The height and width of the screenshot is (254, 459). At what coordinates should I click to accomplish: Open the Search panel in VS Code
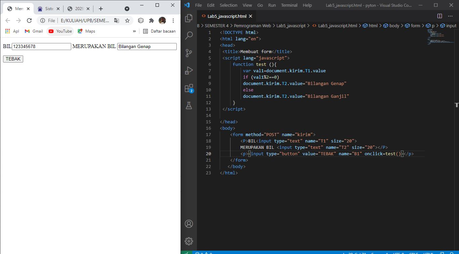[189, 35]
